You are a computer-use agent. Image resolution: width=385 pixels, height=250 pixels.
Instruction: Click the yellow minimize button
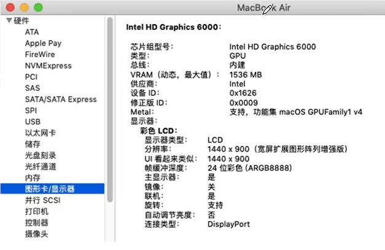tap(25, 7)
